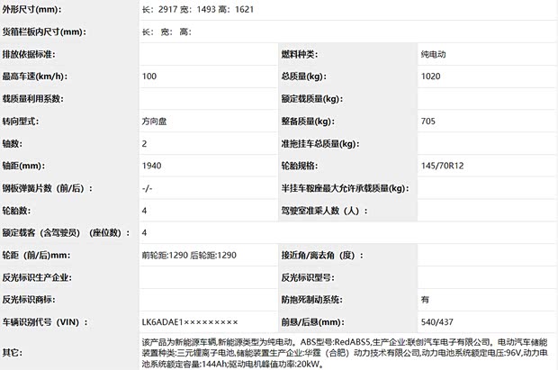Click the 轴距(mm) label
This screenshot has height=370, width=558.
[23, 166]
